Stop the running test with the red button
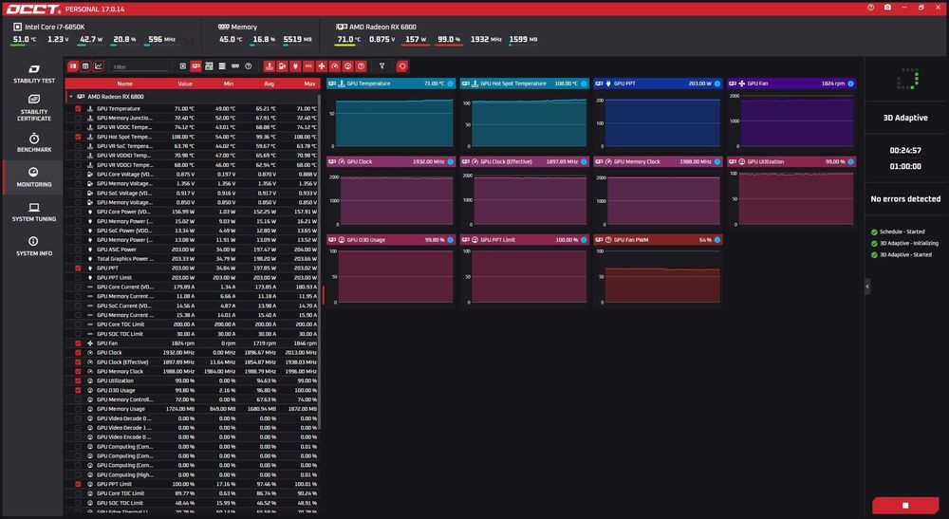Viewport: 949px width, 519px height. point(905,505)
